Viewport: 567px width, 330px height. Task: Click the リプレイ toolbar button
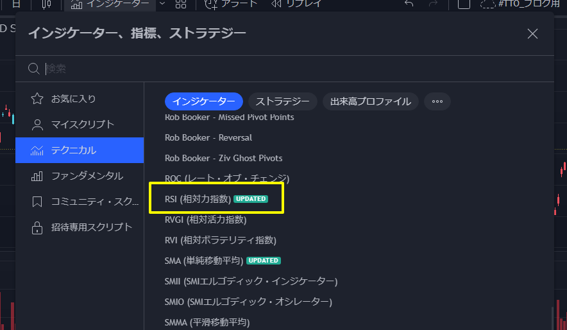click(296, 4)
